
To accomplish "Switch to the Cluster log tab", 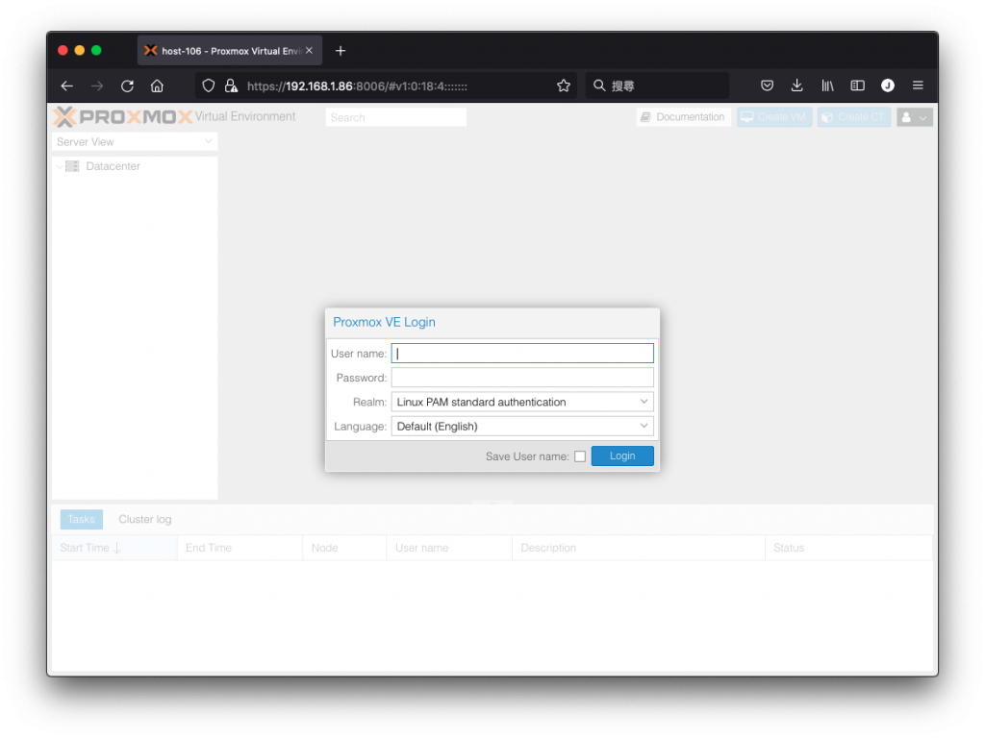I will (145, 520).
